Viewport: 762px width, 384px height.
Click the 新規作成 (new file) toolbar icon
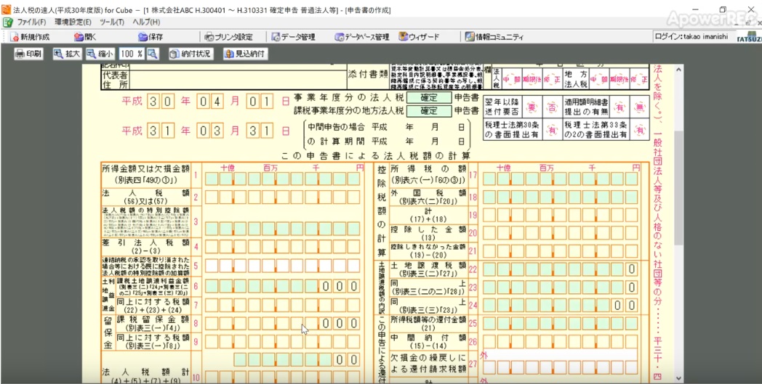coord(30,37)
